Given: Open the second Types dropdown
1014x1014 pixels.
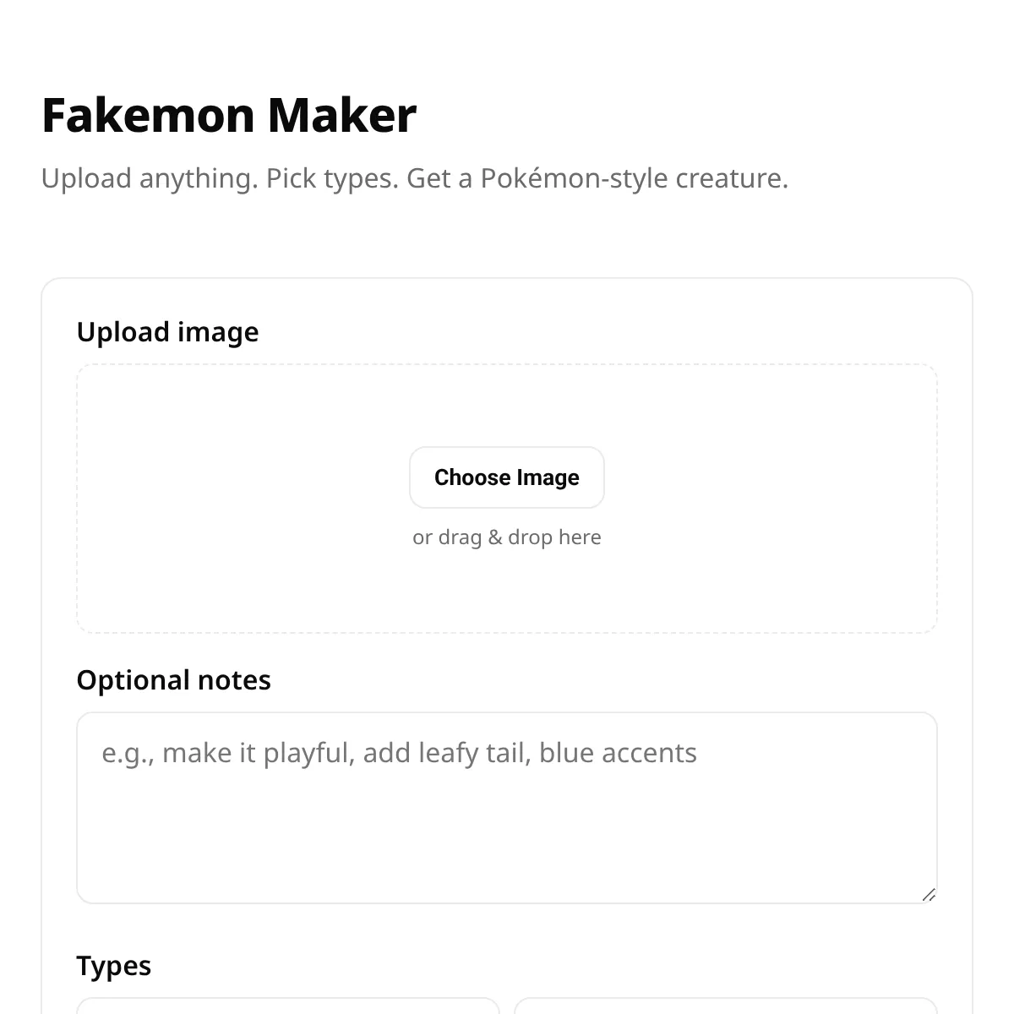Looking at the screenshot, I should coord(726,1006).
